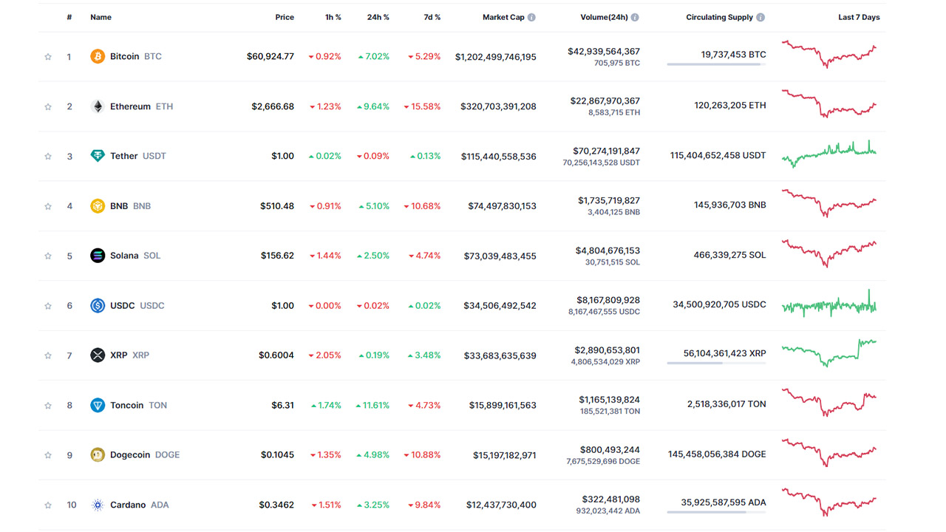Sort by the 7d % column header

point(431,17)
